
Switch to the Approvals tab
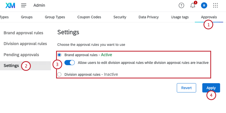click(x=209, y=17)
